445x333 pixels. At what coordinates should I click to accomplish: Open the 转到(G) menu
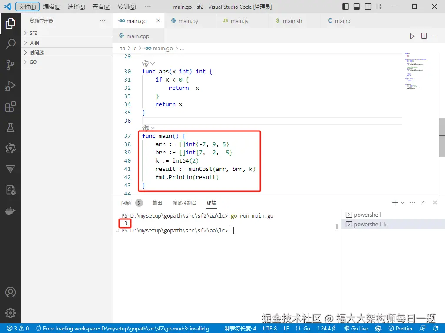[126, 7]
